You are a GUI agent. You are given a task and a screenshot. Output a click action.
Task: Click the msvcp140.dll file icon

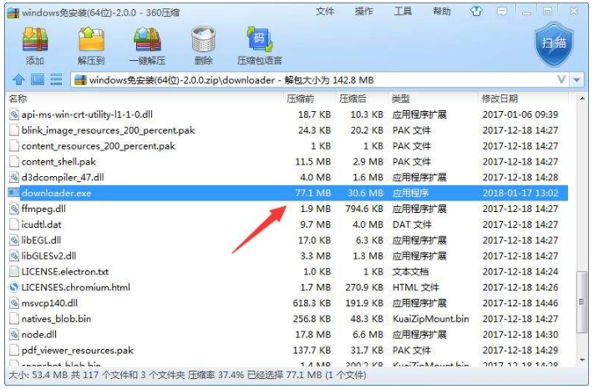[x=14, y=303]
